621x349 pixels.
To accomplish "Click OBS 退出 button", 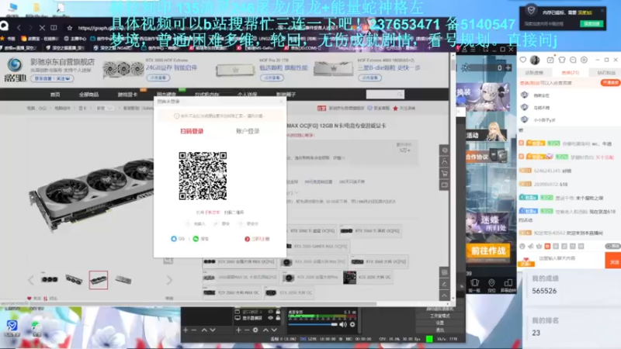I will coord(439,330).
